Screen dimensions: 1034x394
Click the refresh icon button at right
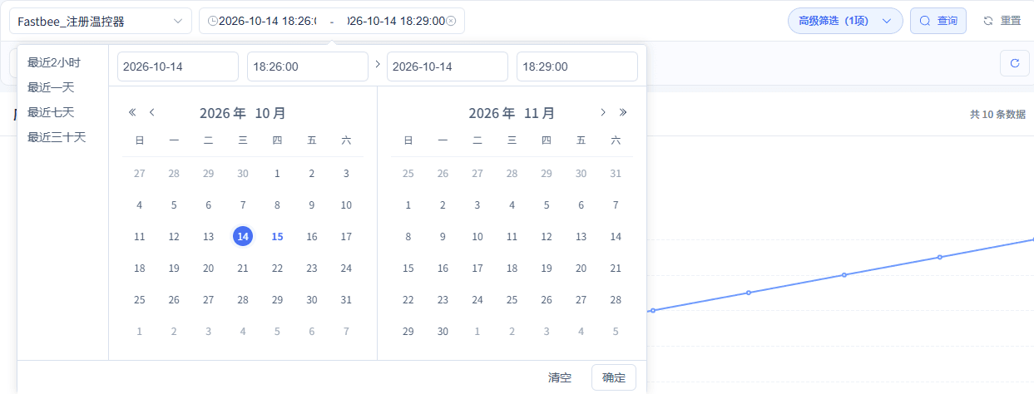[1014, 63]
